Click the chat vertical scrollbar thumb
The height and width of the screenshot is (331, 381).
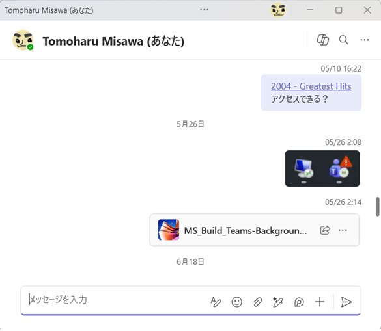[377, 207]
